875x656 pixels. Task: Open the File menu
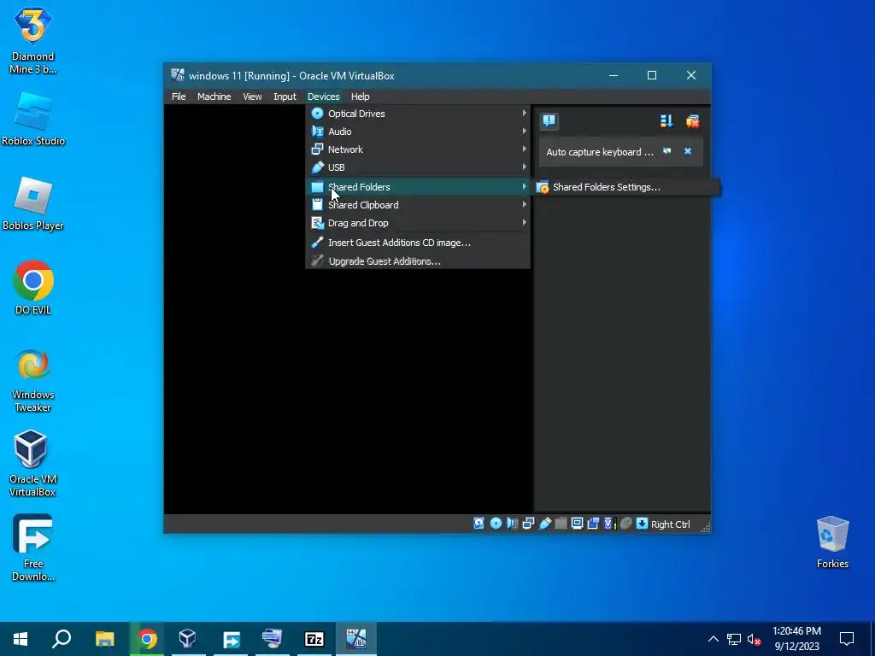pyautogui.click(x=179, y=97)
